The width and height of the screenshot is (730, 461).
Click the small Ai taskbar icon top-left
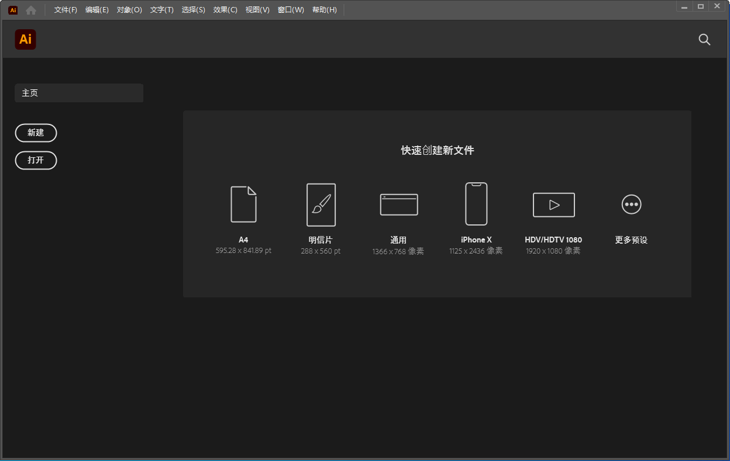(12, 9)
